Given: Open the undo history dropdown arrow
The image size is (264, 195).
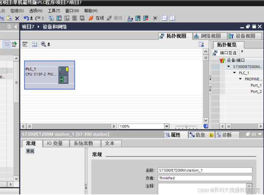Looking at the screenshot, I should [x=32, y=18].
